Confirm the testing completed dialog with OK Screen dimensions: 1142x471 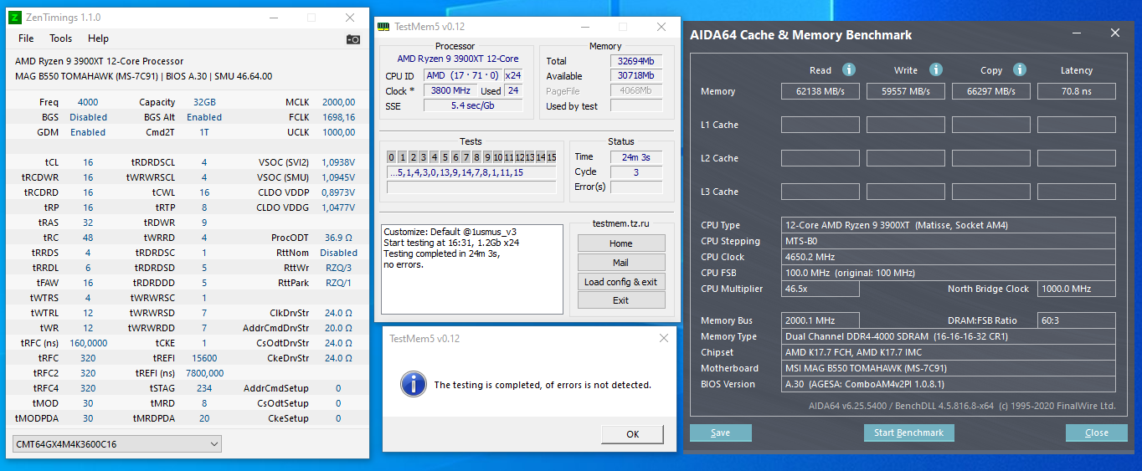tap(633, 434)
